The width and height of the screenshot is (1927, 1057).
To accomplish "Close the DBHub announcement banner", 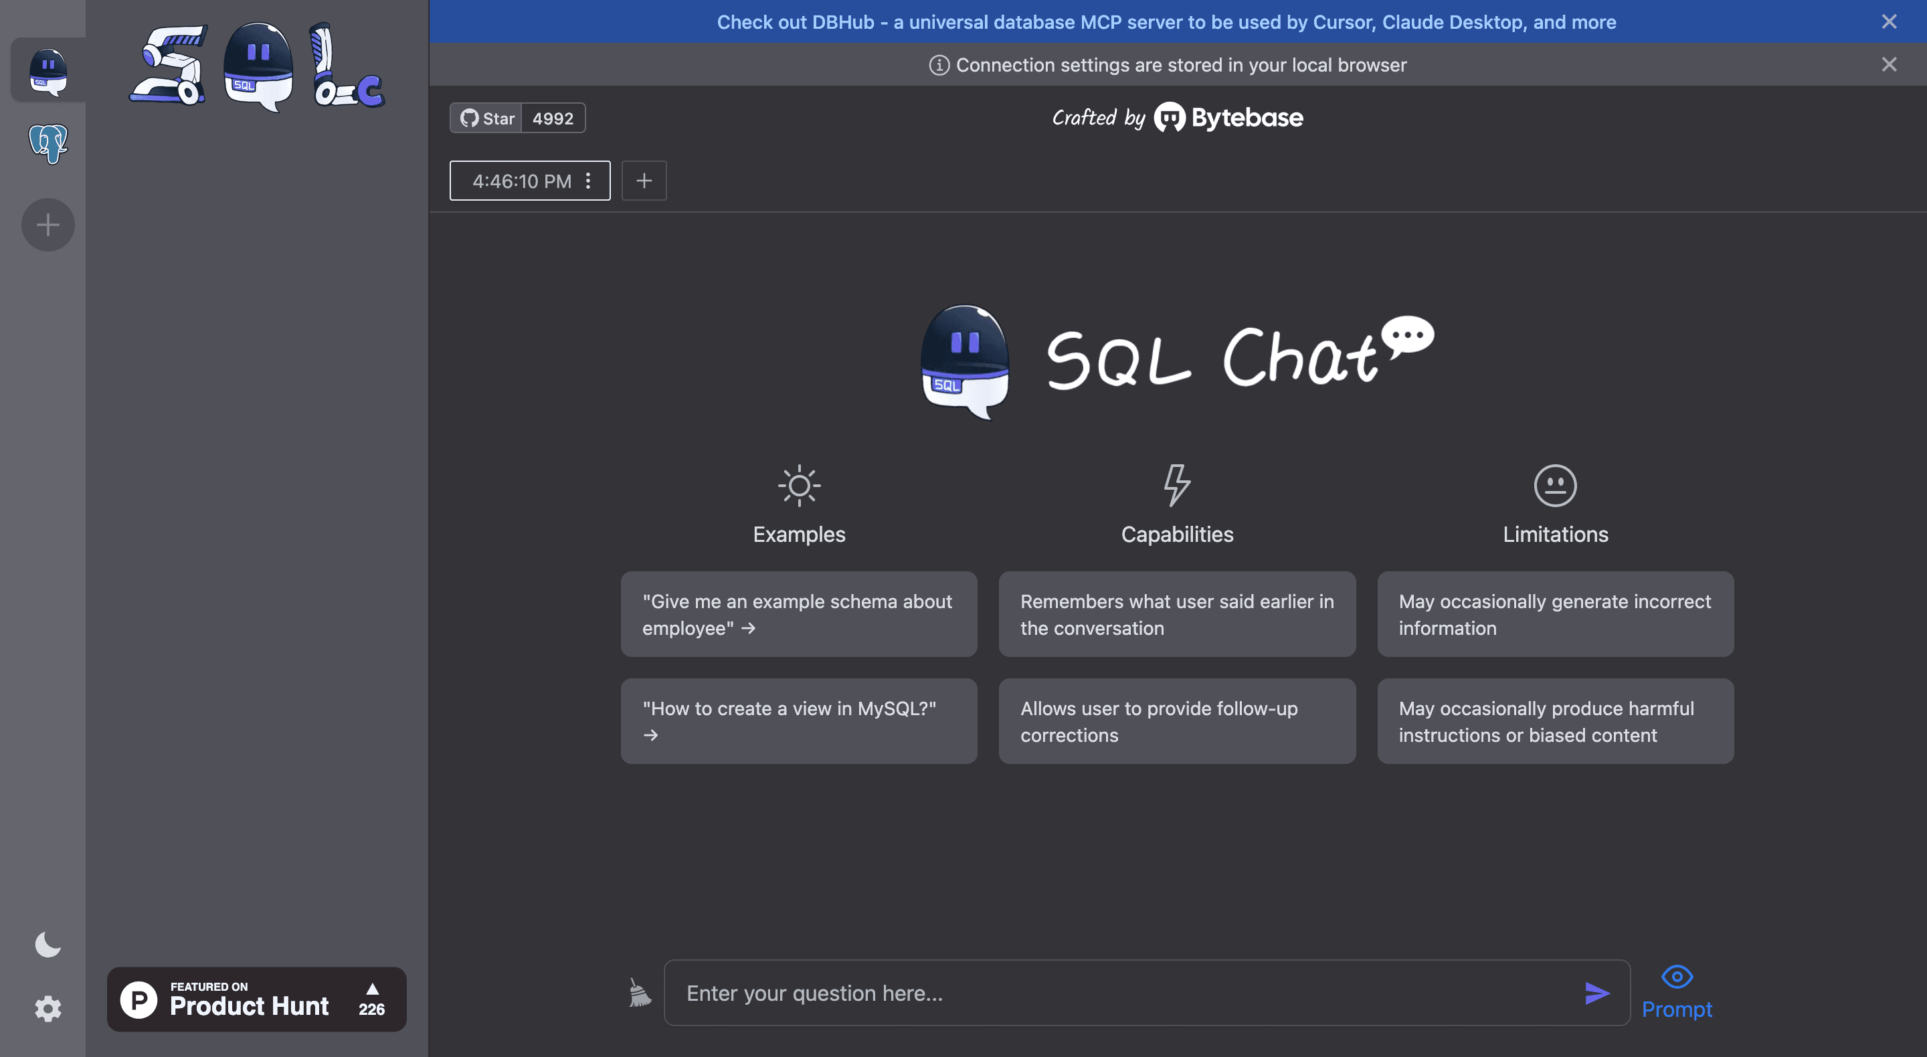I will (1889, 21).
